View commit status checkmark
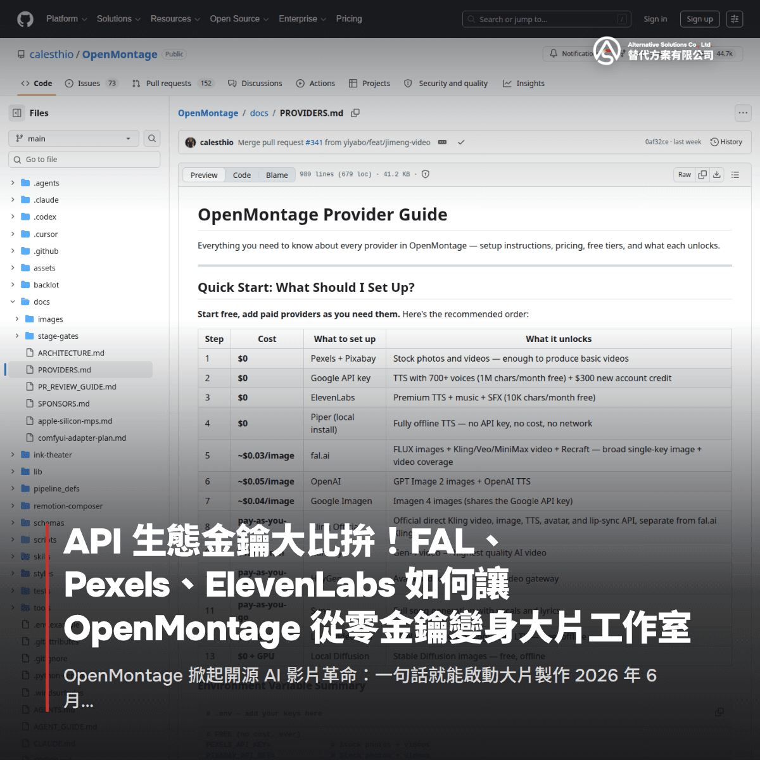 [x=461, y=142]
